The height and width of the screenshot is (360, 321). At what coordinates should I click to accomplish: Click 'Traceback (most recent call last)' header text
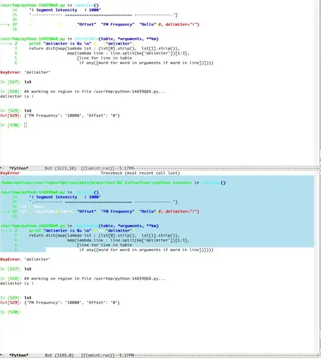(140, 173)
